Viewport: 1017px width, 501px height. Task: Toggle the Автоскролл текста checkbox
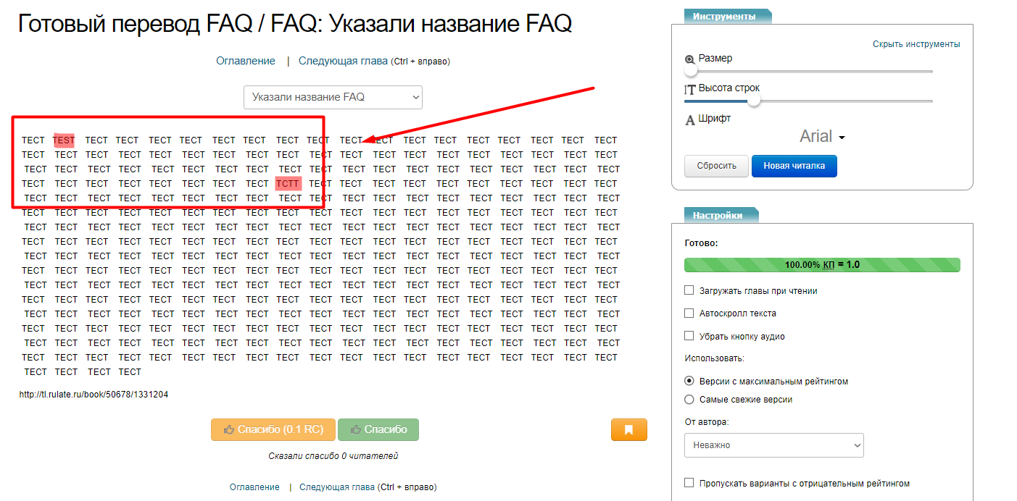pyautogui.click(x=689, y=313)
